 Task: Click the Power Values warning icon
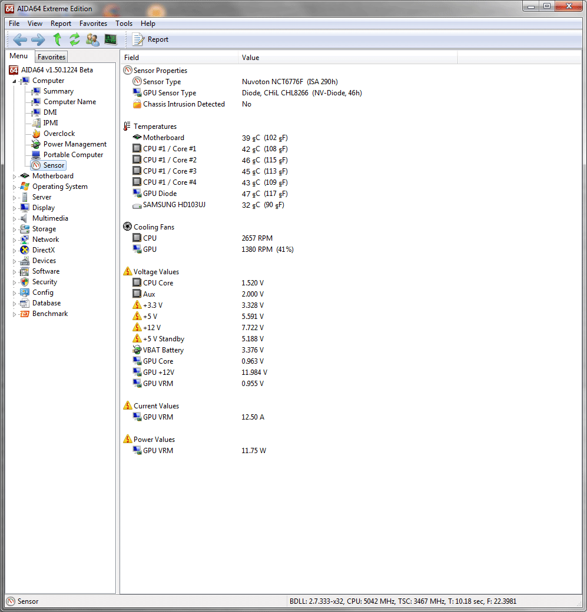(x=128, y=439)
